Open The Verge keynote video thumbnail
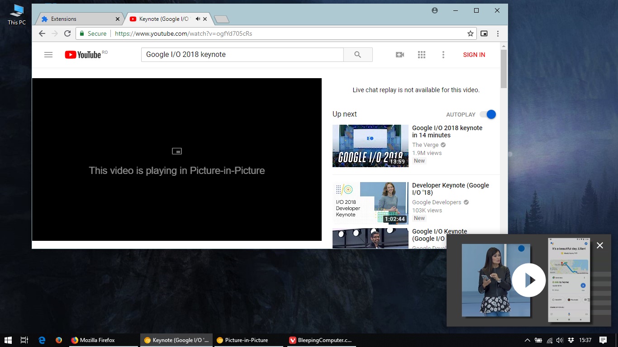The height and width of the screenshot is (347, 618). tap(371, 146)
